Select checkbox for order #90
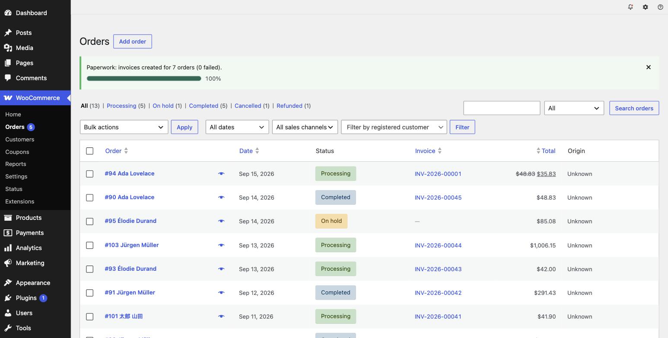 coord(90,197)
